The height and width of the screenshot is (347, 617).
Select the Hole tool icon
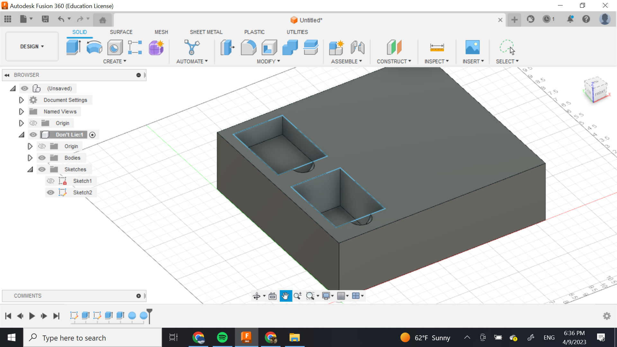tap(115, 48)
